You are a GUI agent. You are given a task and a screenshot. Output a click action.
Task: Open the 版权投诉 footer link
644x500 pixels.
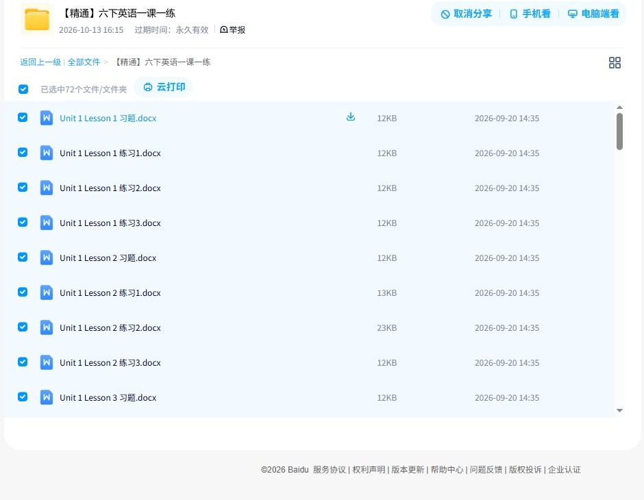[525, 470]
